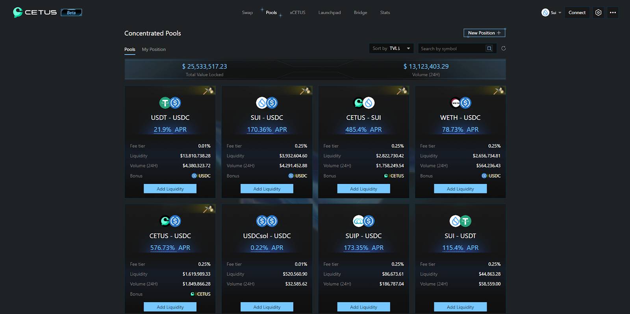Click the mining pickaxe icon on WETH - USDC card

[499, 91]
